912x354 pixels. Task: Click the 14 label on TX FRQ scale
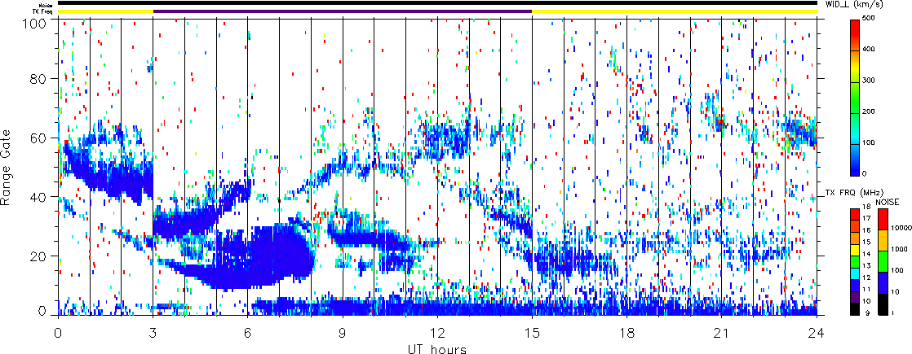866,254
